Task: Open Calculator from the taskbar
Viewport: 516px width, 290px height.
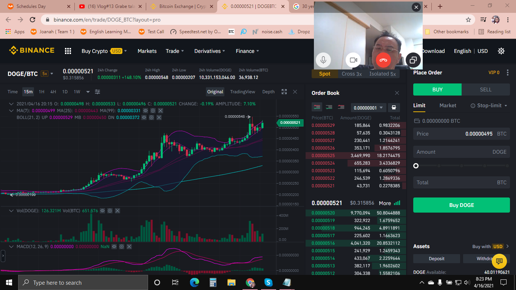Action: (x=213, y=282)
